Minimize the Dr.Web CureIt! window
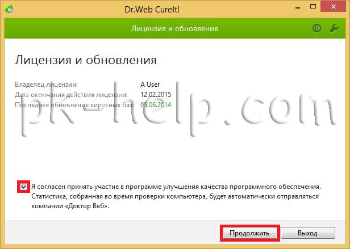The height and width of the screenshot is (249, 350). pyautogui.click(x=297, y=8)
